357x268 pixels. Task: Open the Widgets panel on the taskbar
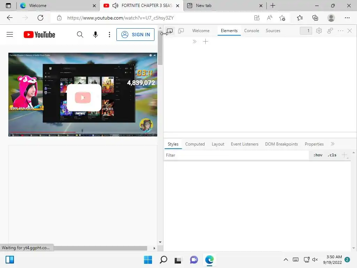pyautogui.click(x=10, y=260)
